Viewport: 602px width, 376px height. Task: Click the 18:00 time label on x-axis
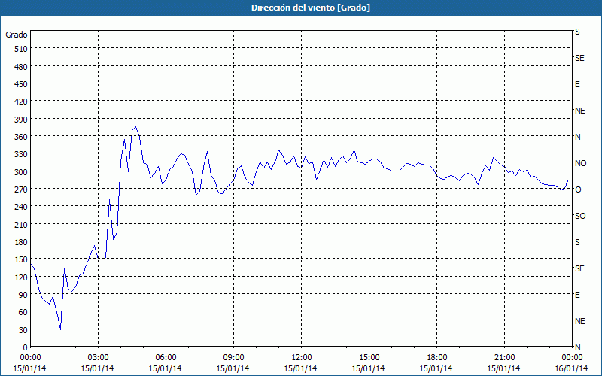point(436,358)
